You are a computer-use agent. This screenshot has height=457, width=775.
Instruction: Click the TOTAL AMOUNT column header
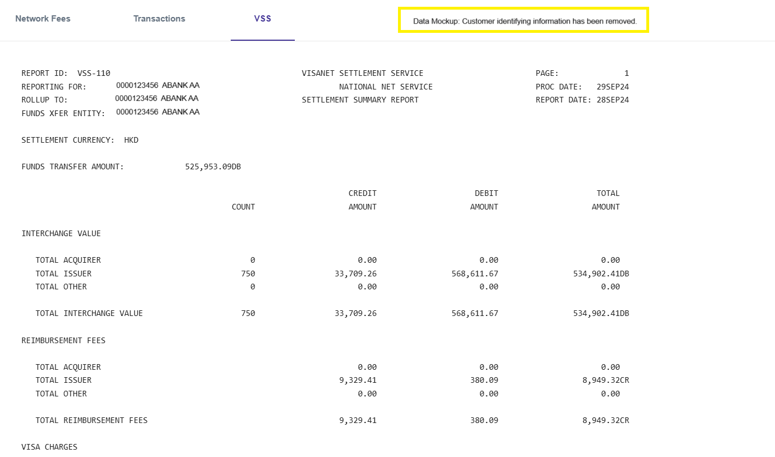click(605, 200)
